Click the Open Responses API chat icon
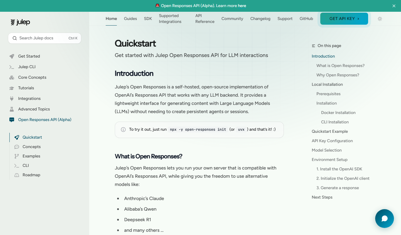Image resolution: width=401 pixels, height=235 pixels. point(12,120)
